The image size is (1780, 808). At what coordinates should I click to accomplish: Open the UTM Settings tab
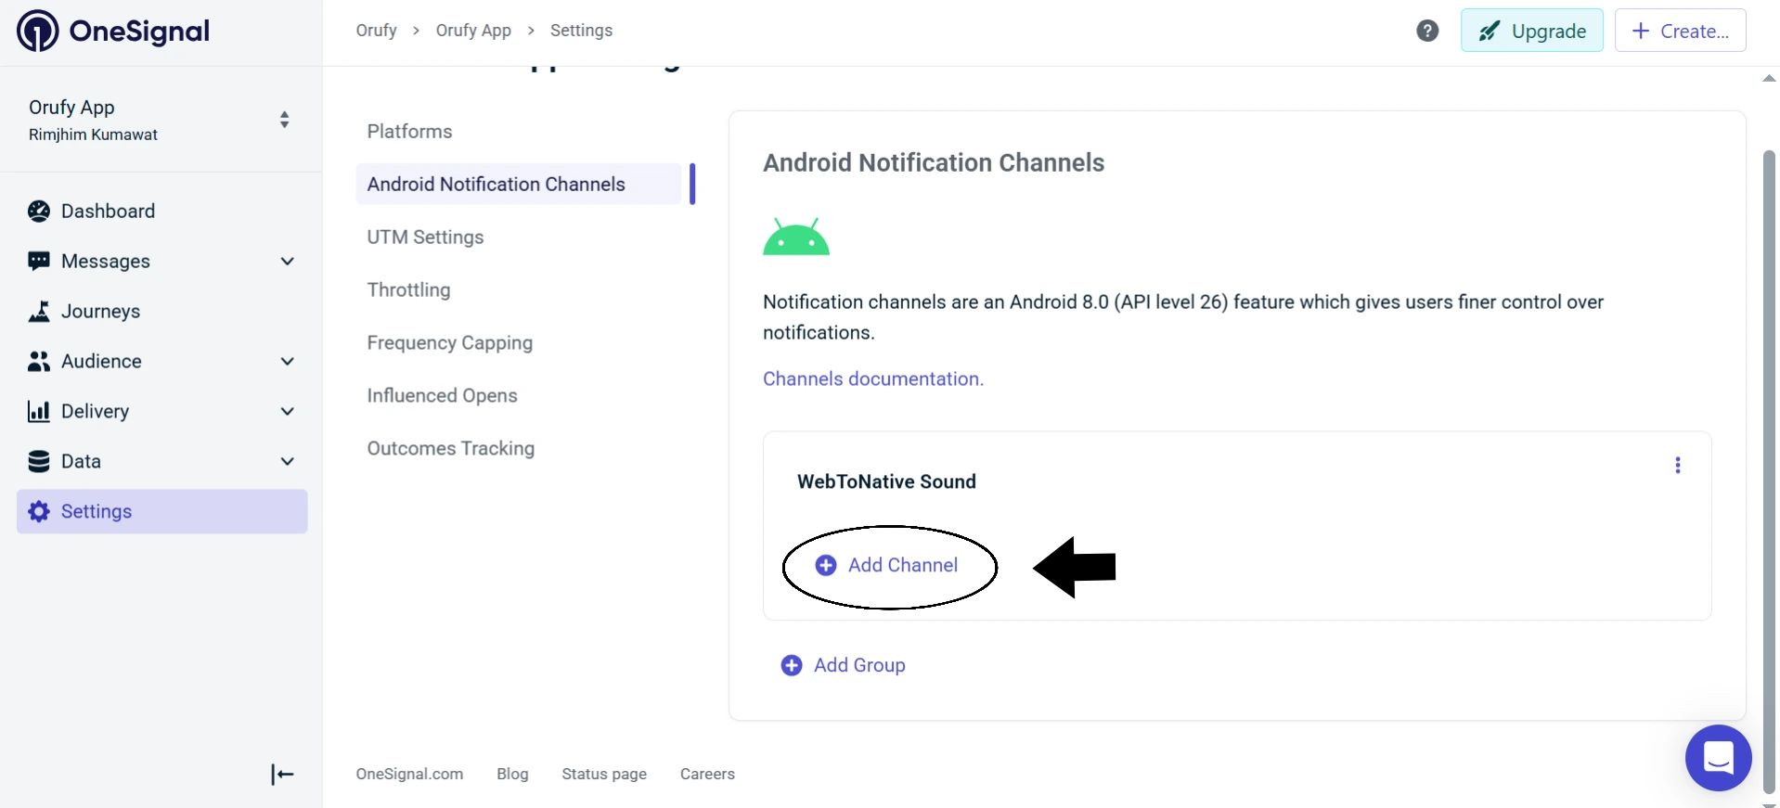coord(425,237)
